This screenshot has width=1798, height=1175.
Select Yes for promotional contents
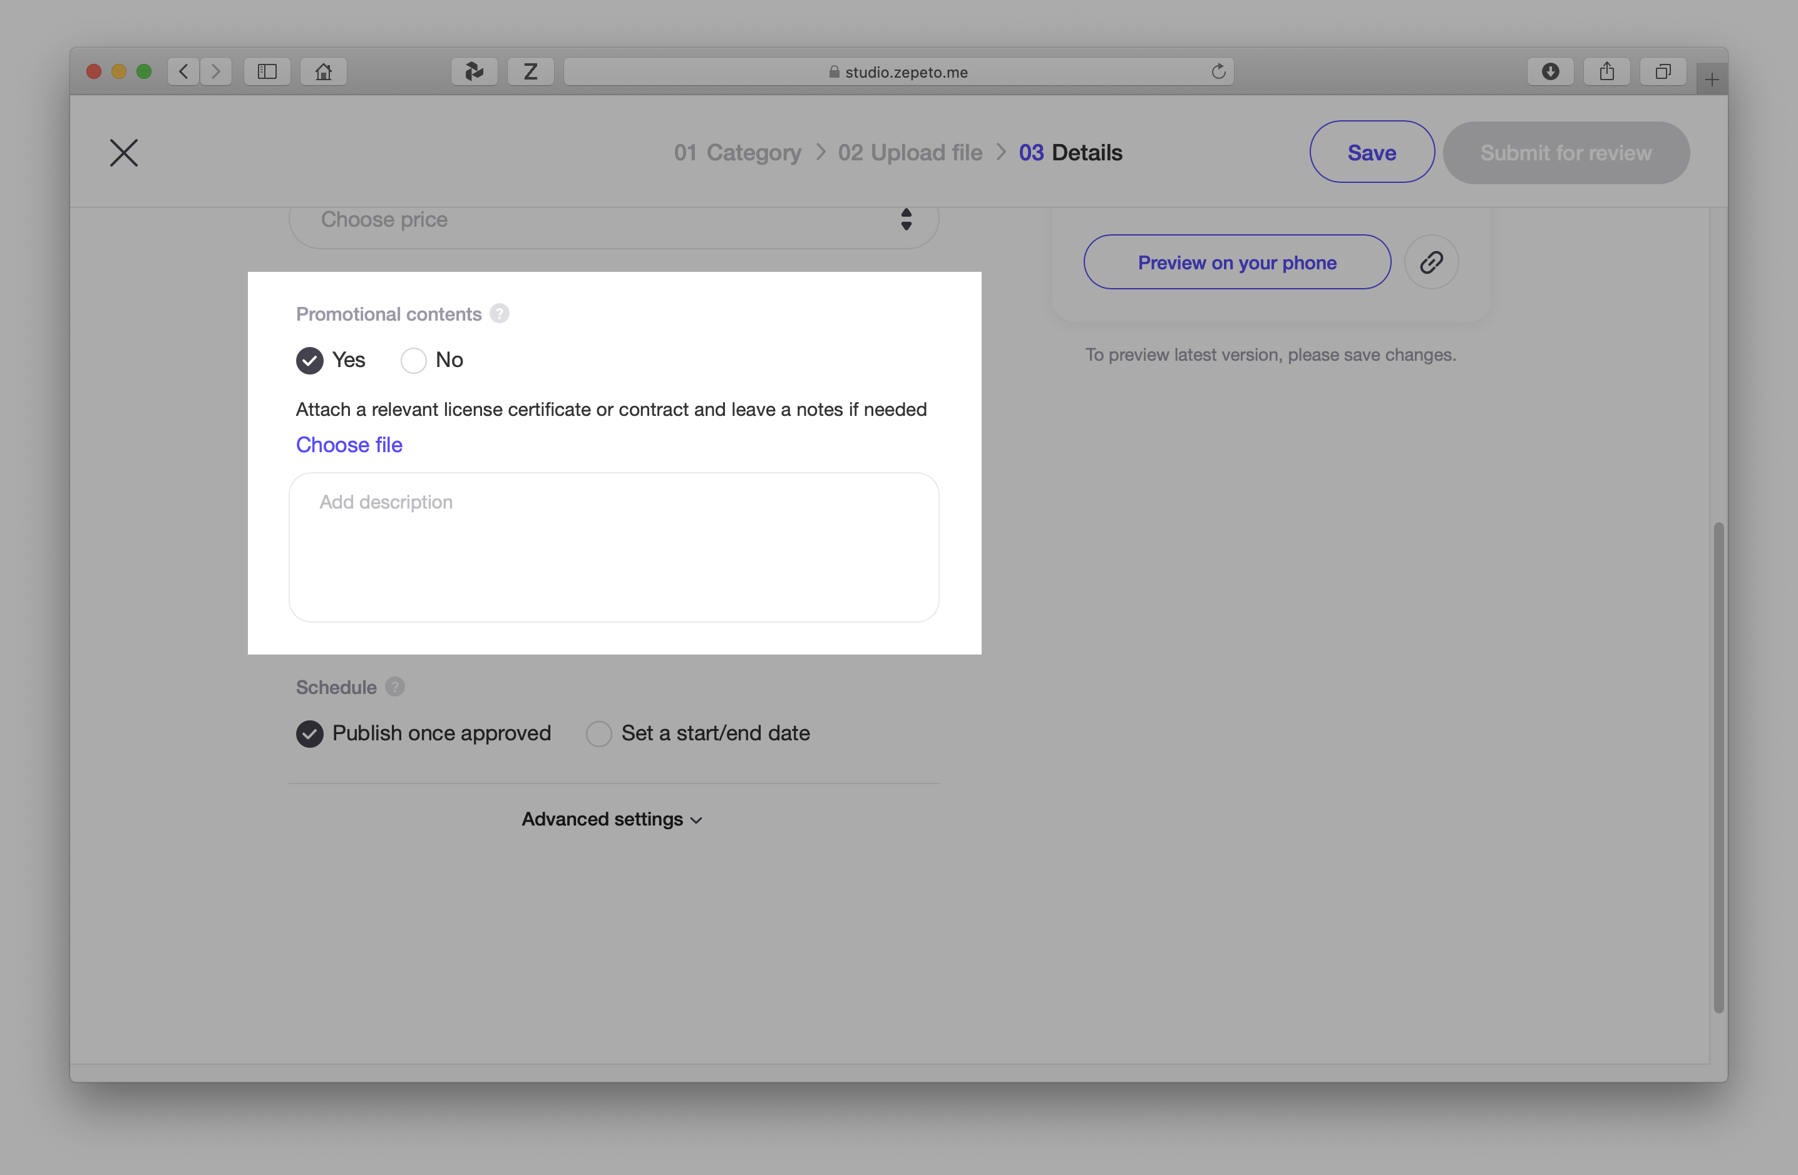tap(310, 360)
